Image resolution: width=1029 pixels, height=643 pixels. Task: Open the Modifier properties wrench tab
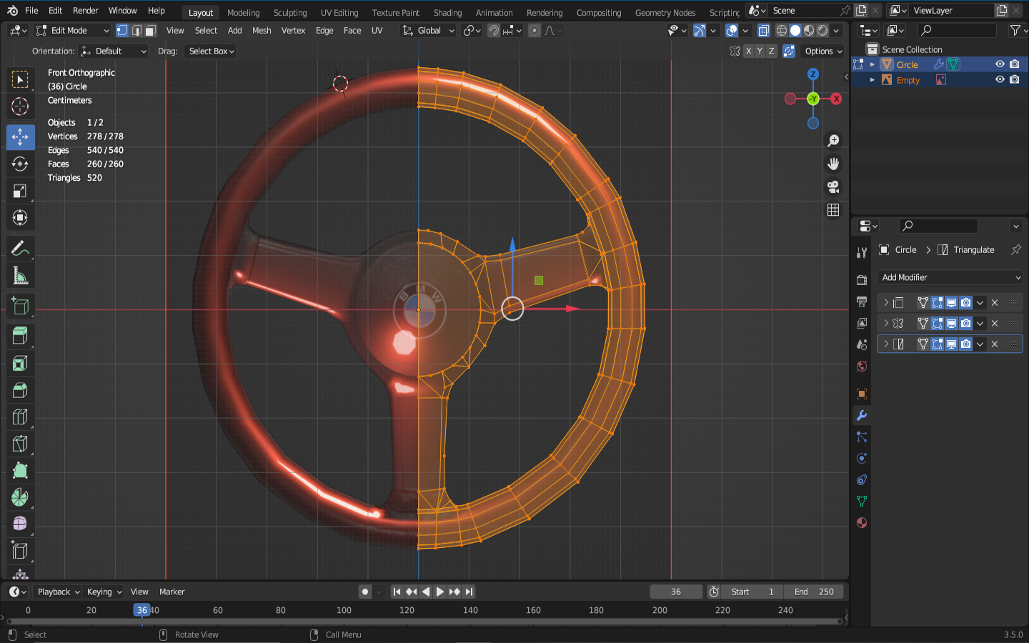862,416
